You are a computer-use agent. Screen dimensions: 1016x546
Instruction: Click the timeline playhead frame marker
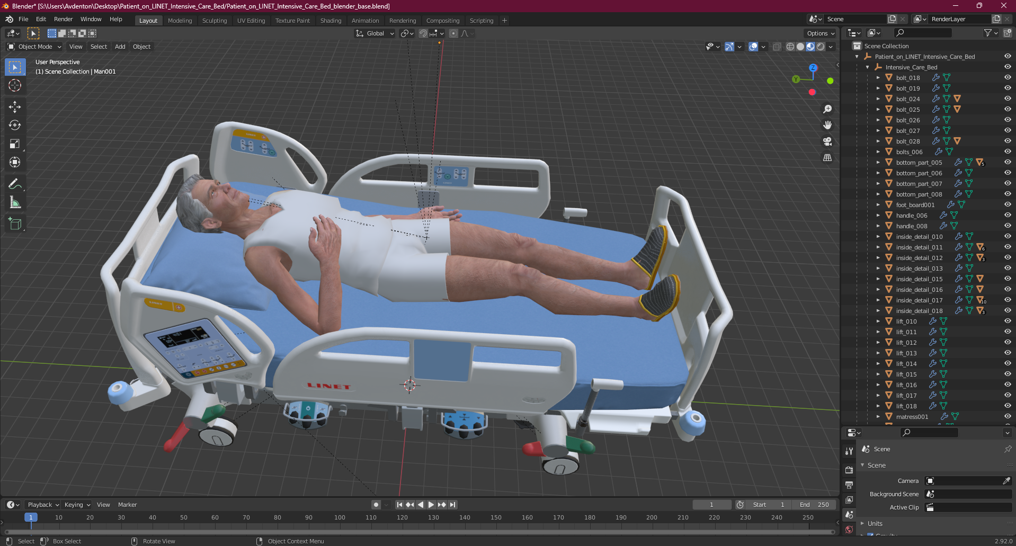pyautogui.click(x=31, y=517)
